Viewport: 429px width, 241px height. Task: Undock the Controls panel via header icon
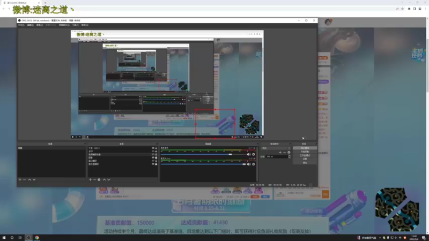click(x=316, y=144)
